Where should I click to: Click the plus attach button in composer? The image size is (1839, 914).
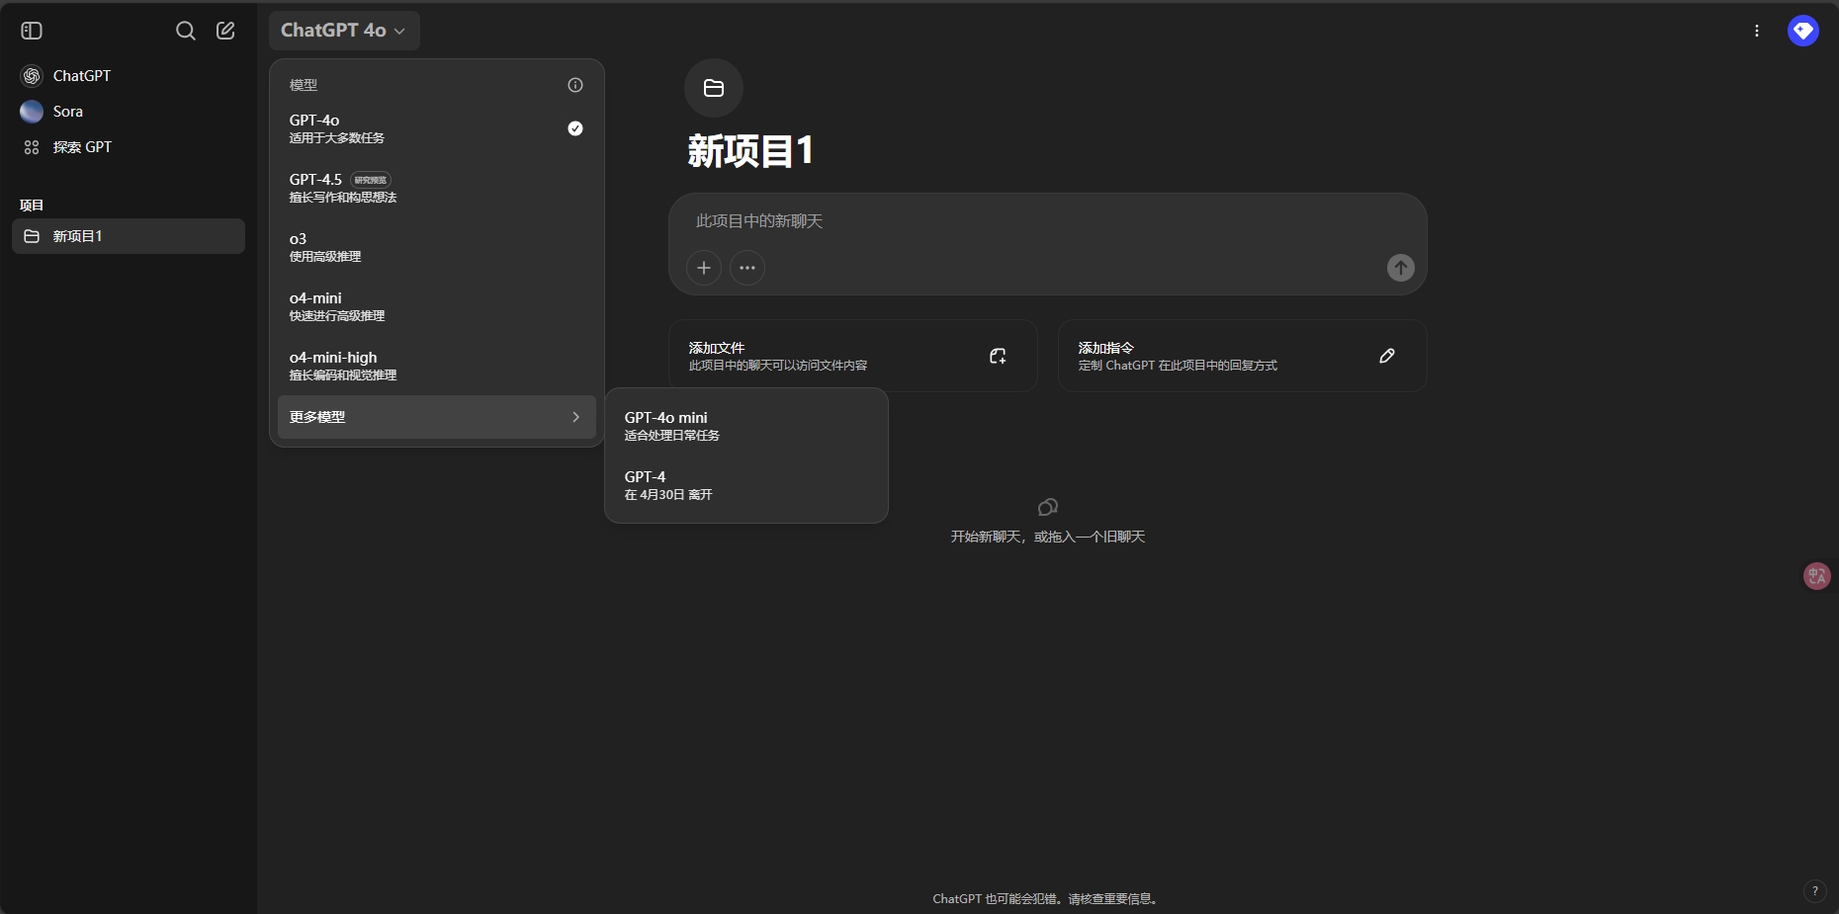pos(704,268)
